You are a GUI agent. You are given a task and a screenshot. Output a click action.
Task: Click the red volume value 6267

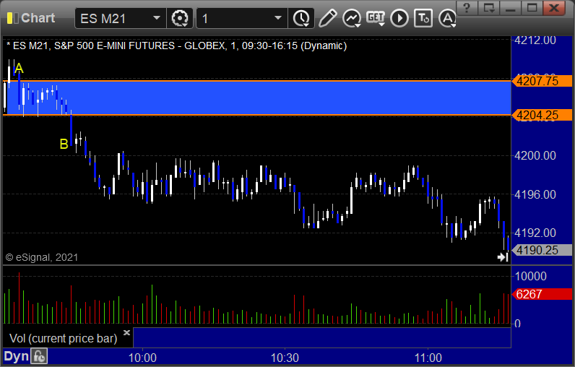tap(542, 294)
